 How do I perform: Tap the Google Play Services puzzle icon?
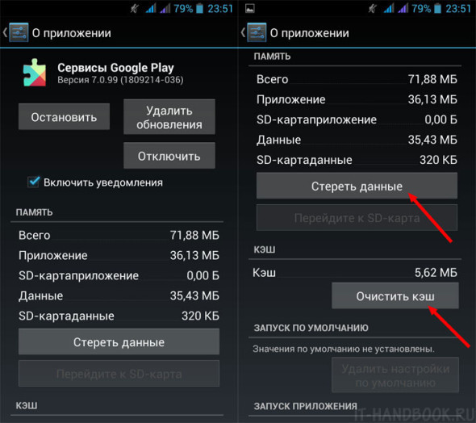tap(35, 73)
